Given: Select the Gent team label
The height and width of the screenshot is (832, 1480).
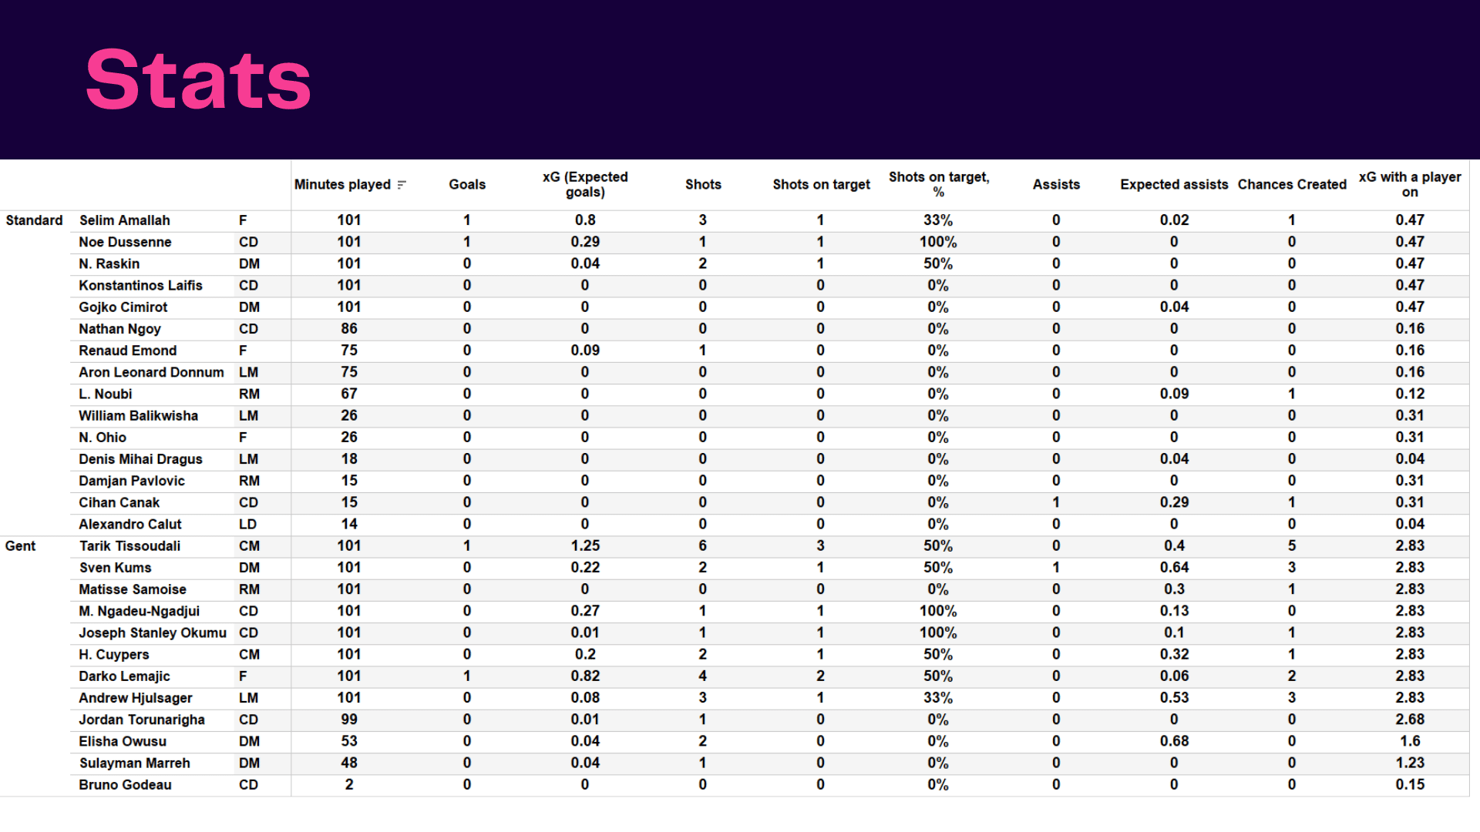Looking at the screenshot, I should pos(20,546).
